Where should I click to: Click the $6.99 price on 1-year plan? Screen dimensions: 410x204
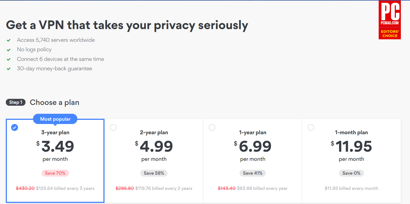coord(255,146)
